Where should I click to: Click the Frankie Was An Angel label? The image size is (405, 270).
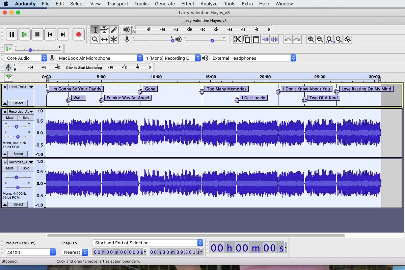tap(128, 98)
